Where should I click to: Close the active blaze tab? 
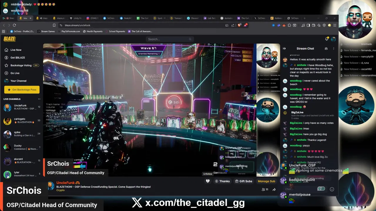coord(30,18)
